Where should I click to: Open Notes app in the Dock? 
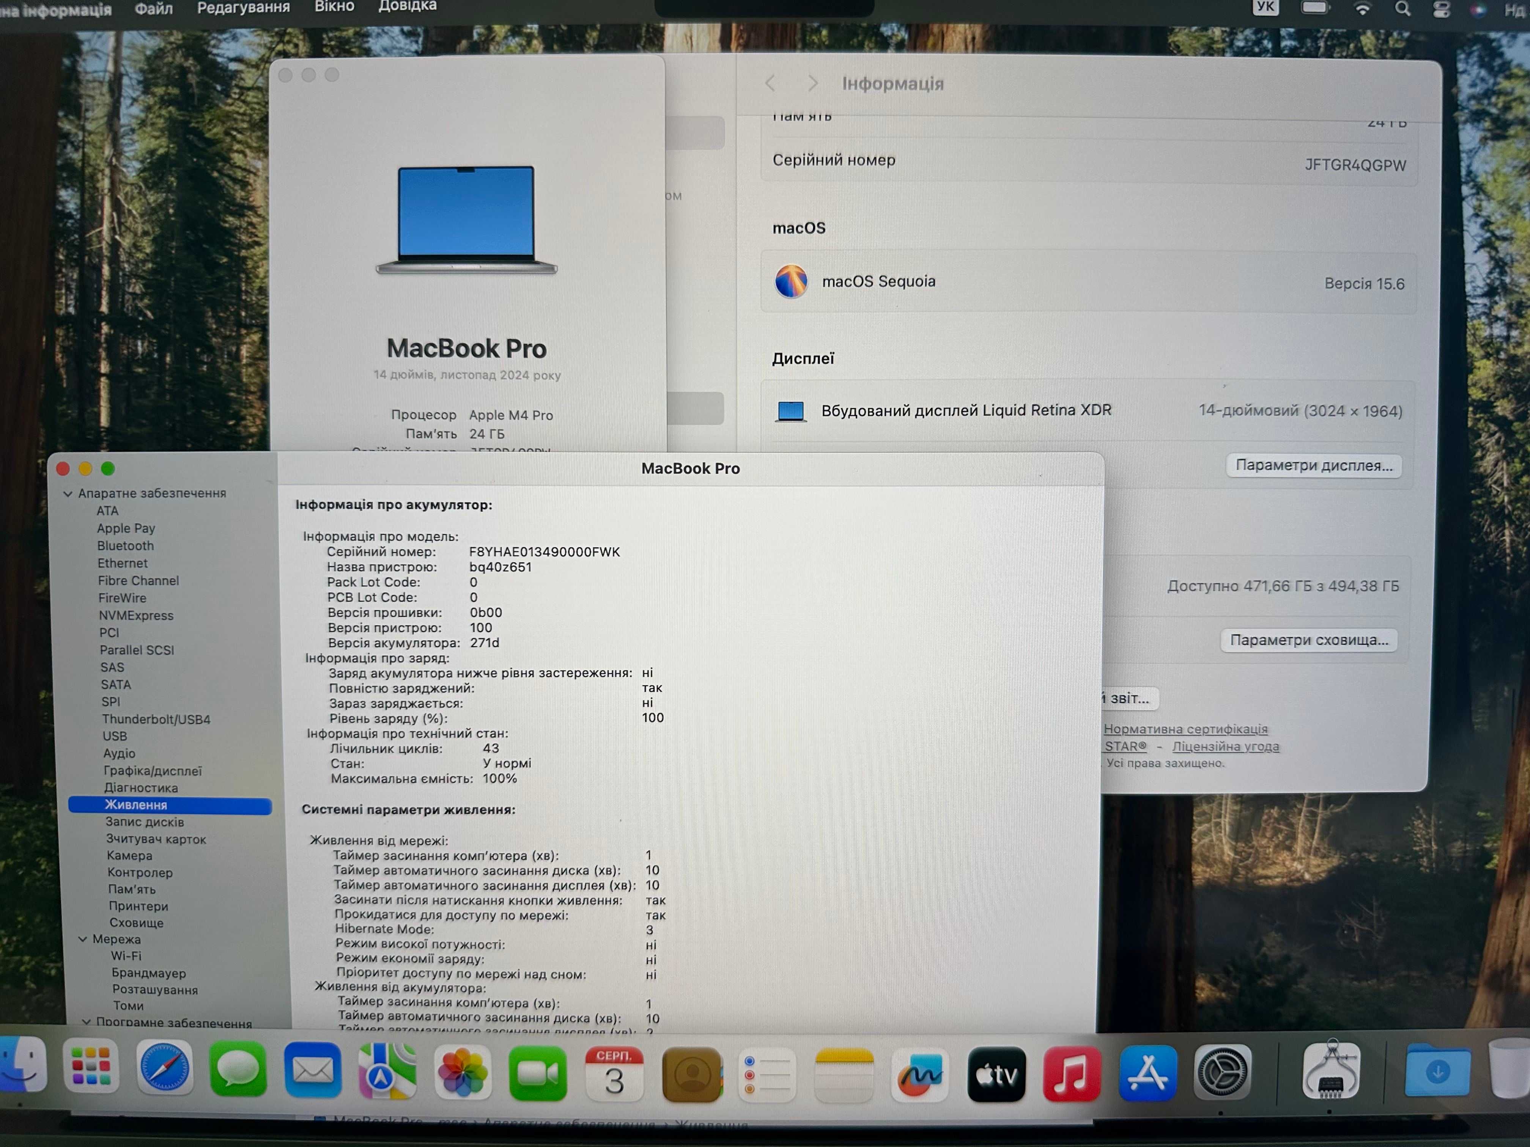pyautogui.click(x=844, y=1075)
